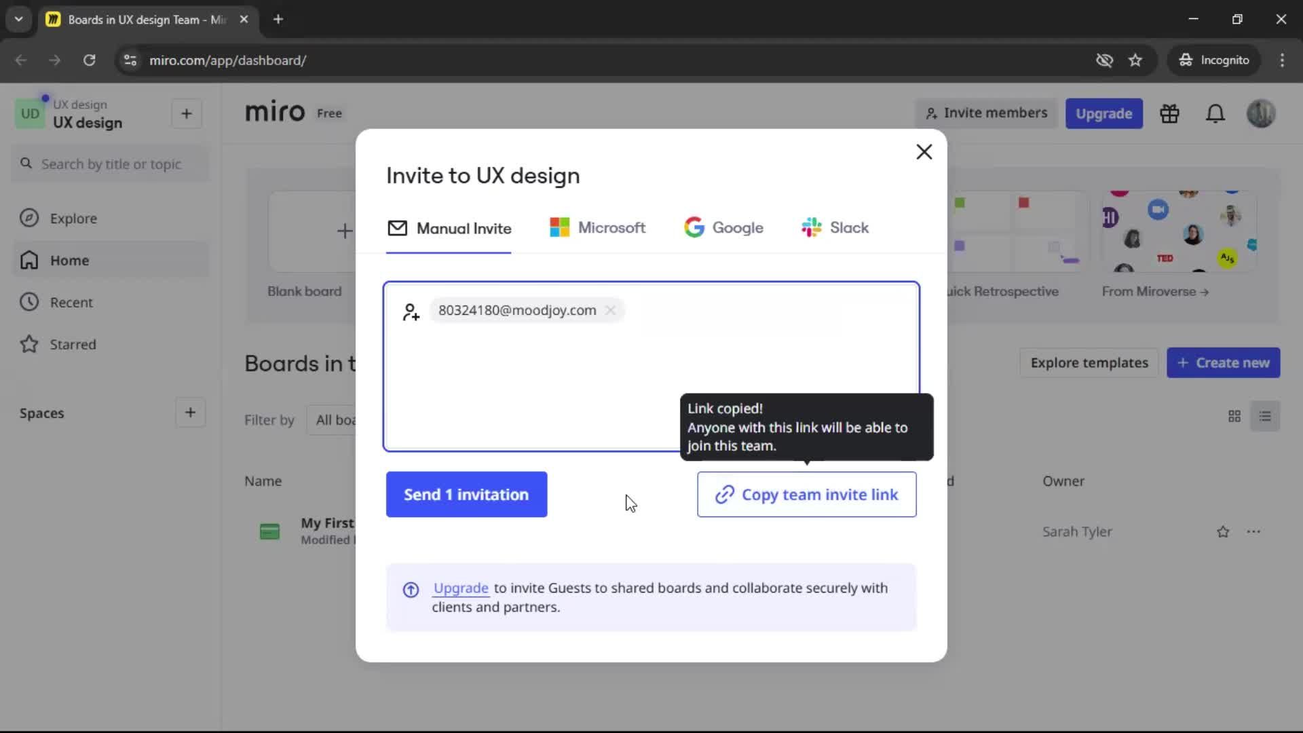The image size is (1303, 733).
Task: Open a new browser tab
Action: pos(278,20)
